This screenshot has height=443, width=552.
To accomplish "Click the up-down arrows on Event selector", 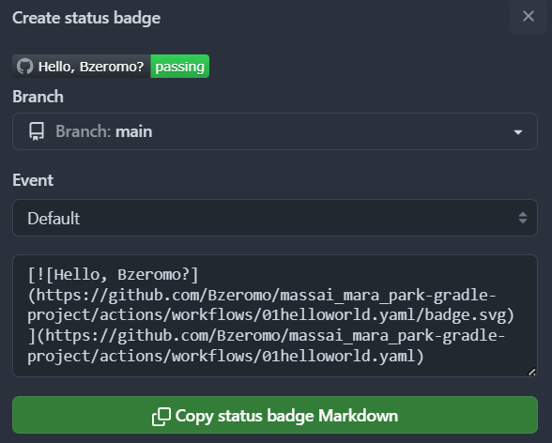I will click(x=523, y=218).
